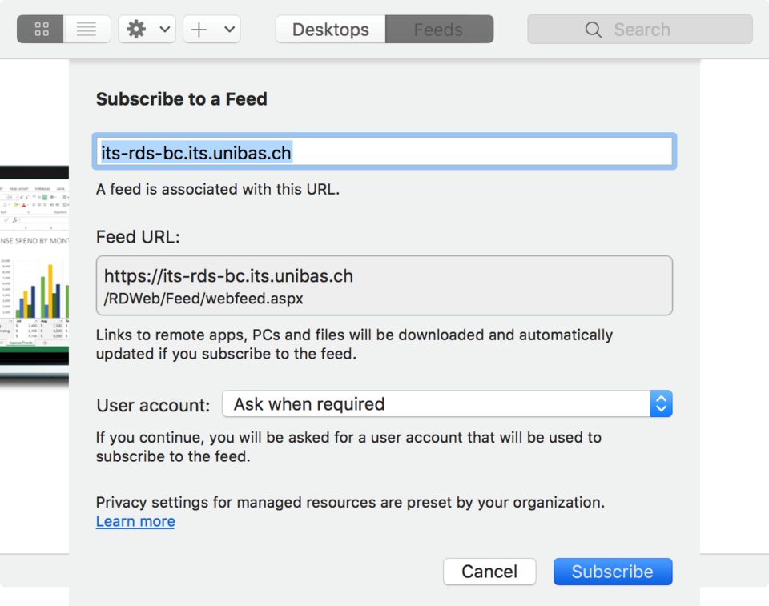769x606 pixels.
Task: Cancel the feed subscription dialog
Action: click(x=489, y=572)
